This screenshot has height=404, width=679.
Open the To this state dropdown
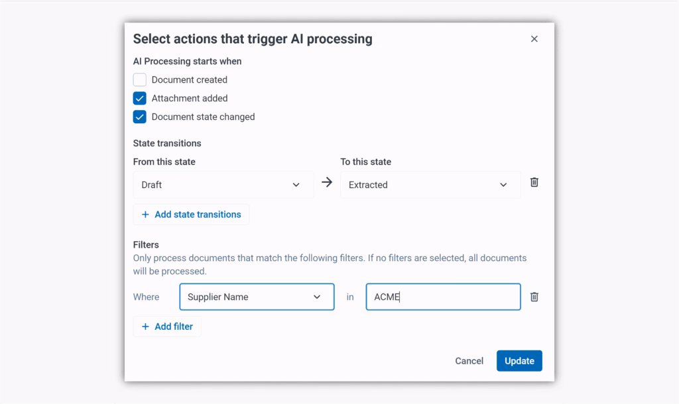(x=430, y=185)
